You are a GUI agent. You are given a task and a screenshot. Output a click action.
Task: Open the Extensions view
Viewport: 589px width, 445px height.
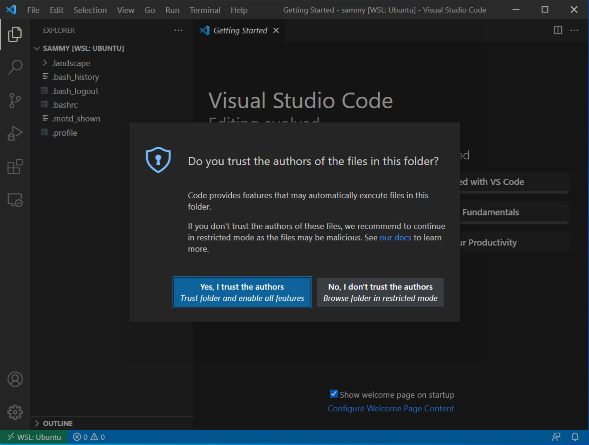[x=15, y=167]
